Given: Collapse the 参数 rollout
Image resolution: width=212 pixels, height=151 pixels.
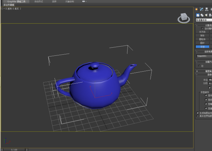Looking at the screenshot, I should 204,75.
